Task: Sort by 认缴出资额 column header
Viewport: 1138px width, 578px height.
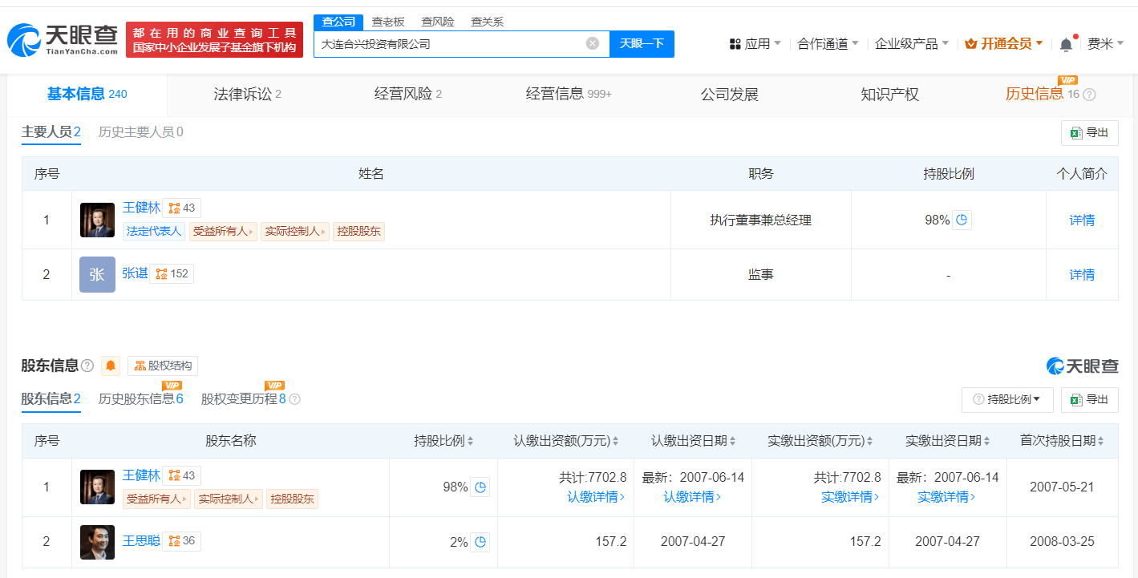Action: [x=567, y=441]
